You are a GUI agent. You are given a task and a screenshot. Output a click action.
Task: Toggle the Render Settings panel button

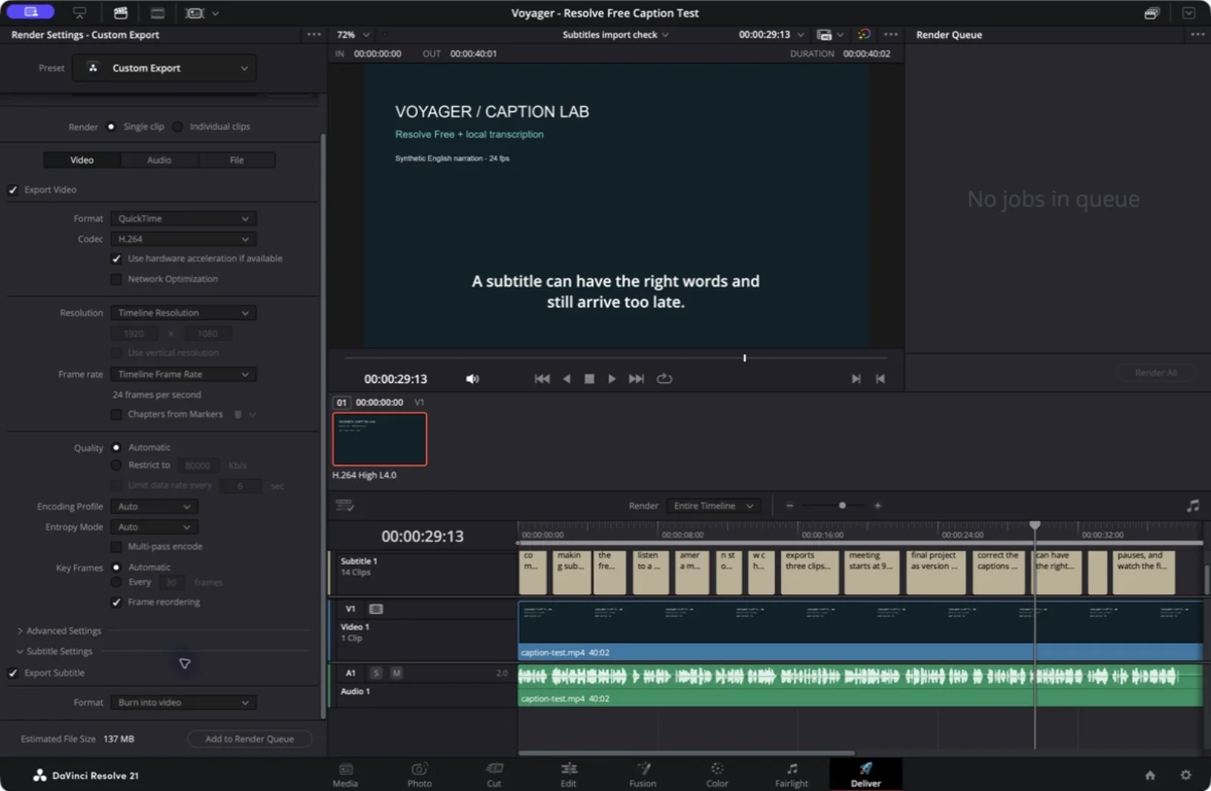[30, 12]
